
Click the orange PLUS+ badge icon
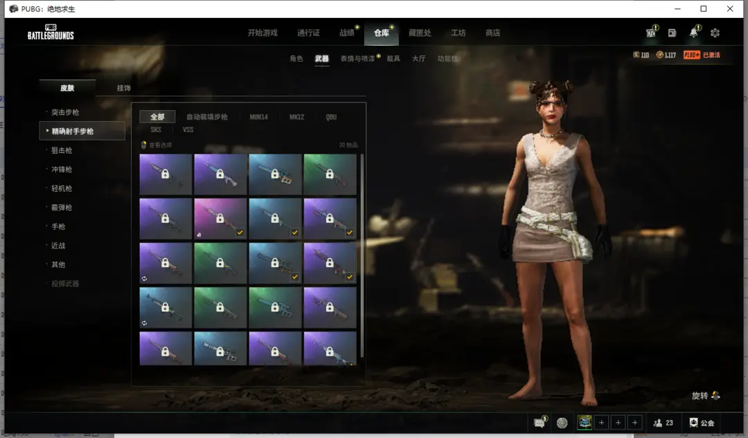tap(691, 55)
